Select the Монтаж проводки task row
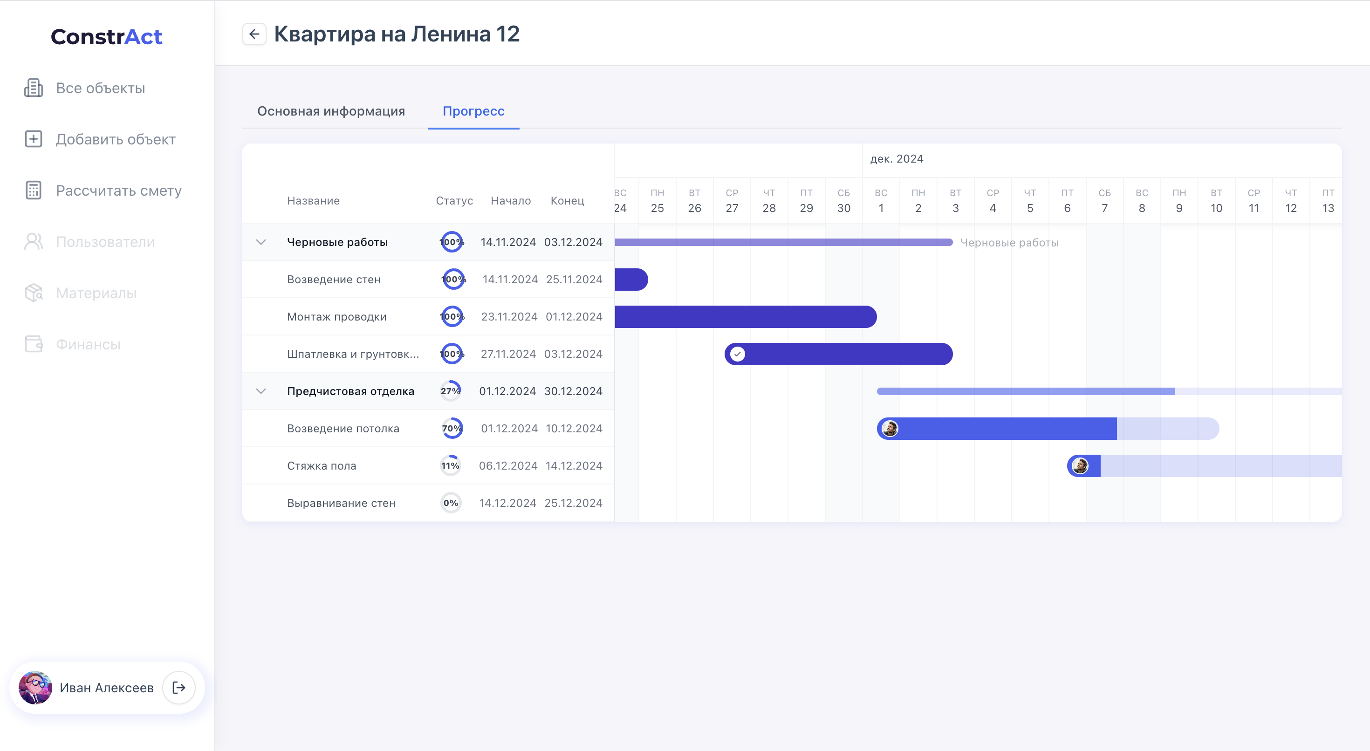The width and height of the screenshot is (1370, 751). pyautogui.click(x=429, y=316)
